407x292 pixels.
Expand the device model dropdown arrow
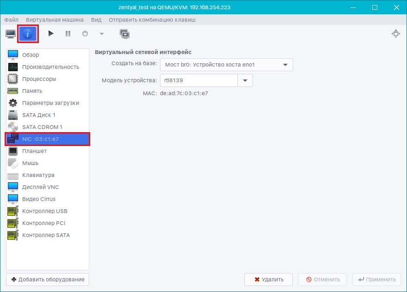[245, 80]
